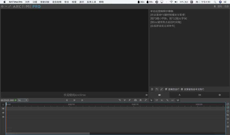The height and width of the screenshot is (135, 230).
Task: Open the Apple menu
Action: tap(4, 2)
